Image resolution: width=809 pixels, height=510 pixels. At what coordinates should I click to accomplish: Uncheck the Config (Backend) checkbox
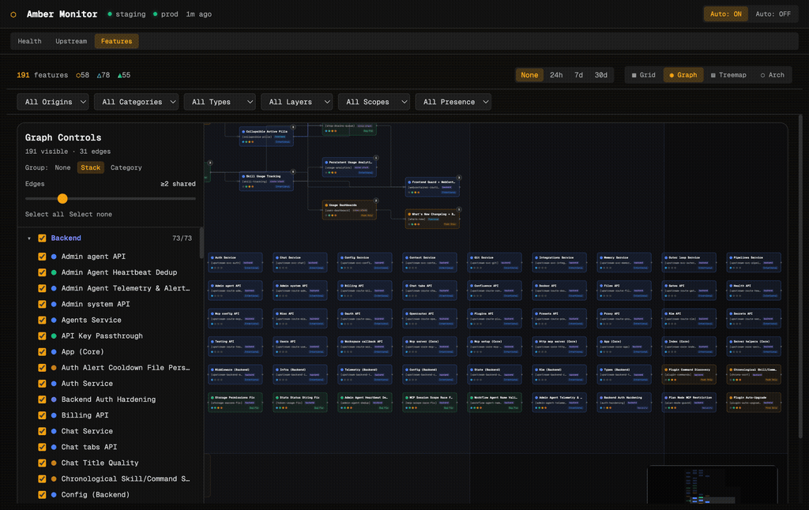43,494
